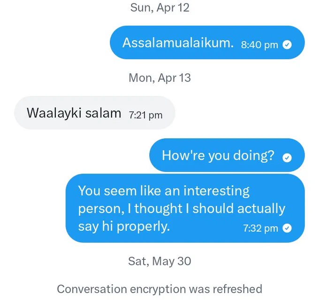Viewport: 319px width, 301px height.
Task: Select the 'Assalamualaikum.' message bubble
Action: pyautogui.click(x=207, y=43)
